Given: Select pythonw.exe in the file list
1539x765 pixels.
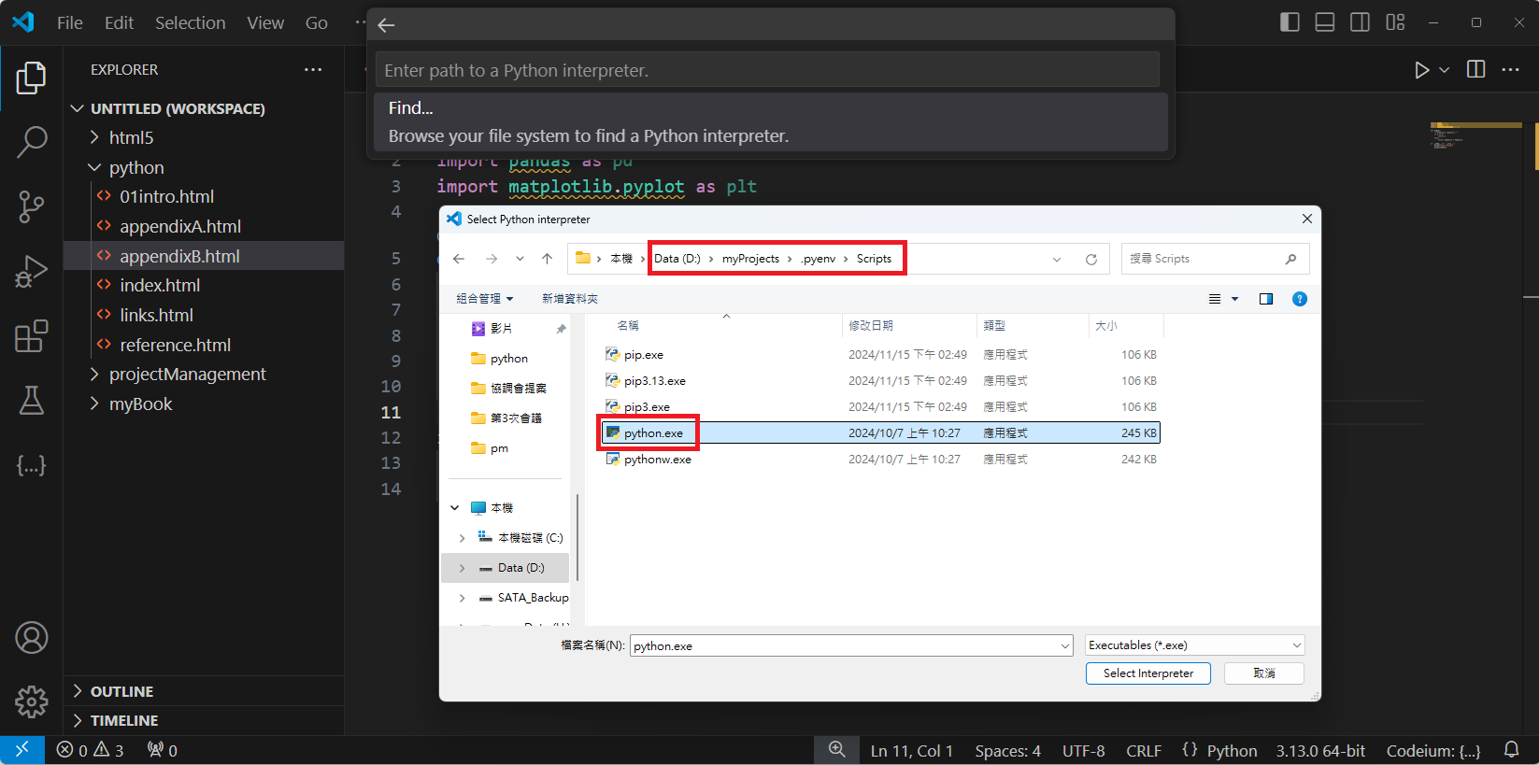Looking at the screenshot, I should point(658,460).
